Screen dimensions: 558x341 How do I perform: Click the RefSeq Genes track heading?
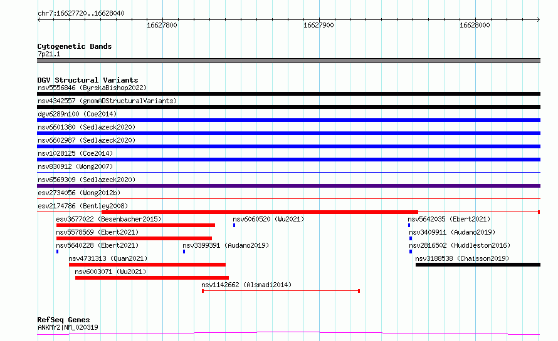click(x=63, y=320)
